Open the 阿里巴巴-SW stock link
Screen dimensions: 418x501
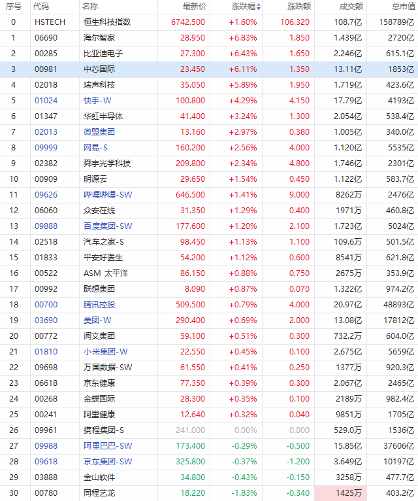click(x=108, y=445)
